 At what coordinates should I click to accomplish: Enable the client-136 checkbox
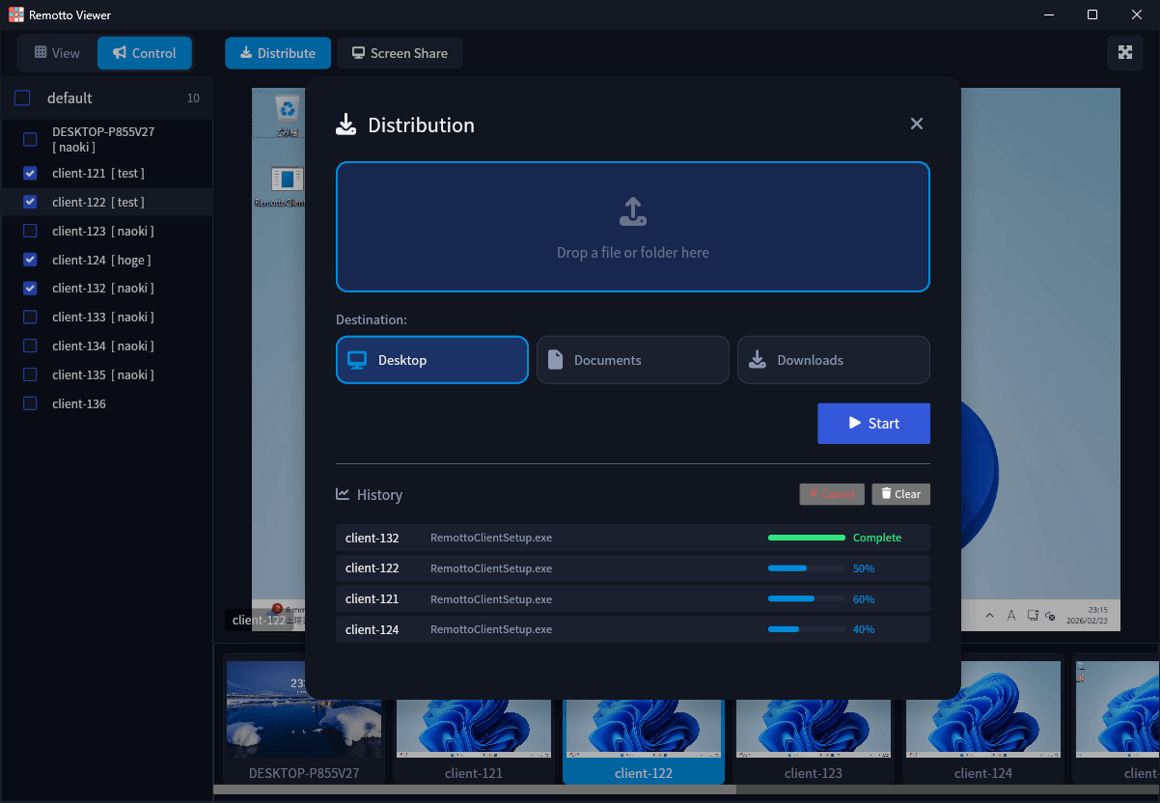(x=30, y=403)
